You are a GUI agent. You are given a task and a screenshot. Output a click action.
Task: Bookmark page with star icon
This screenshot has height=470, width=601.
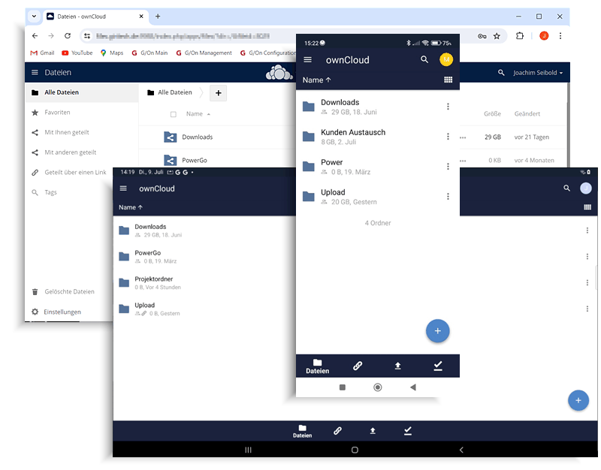(497, 36)
